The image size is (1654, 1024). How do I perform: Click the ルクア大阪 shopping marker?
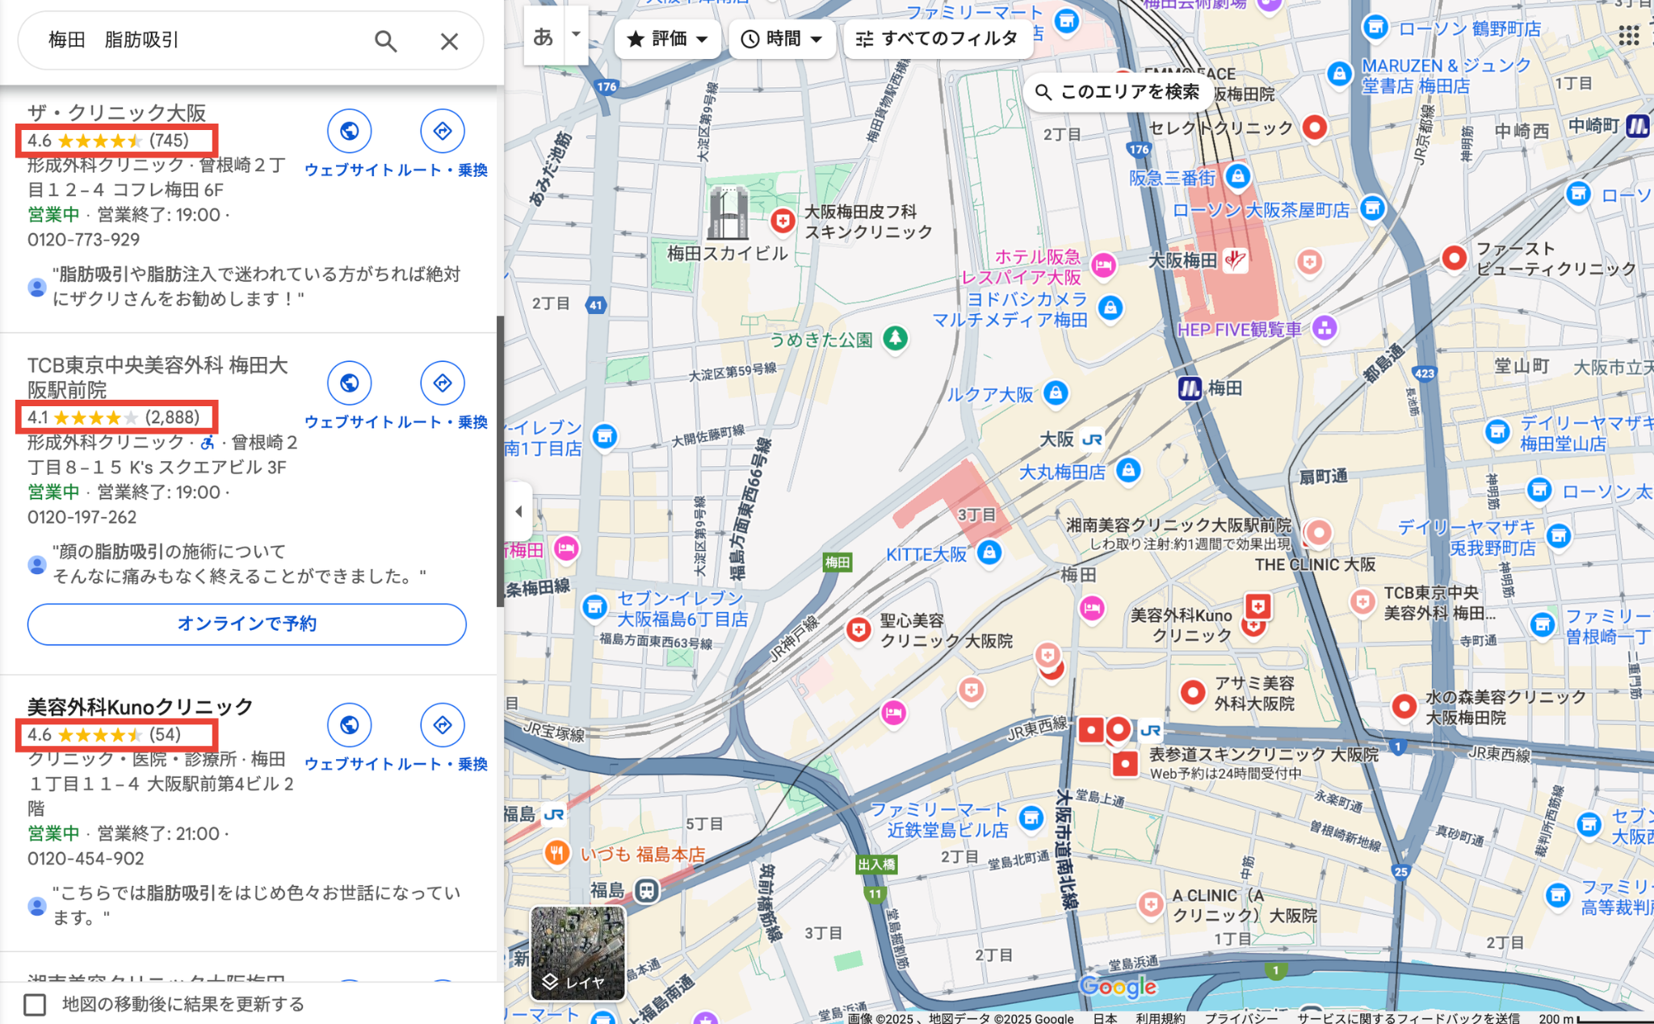coord(1056,393)
